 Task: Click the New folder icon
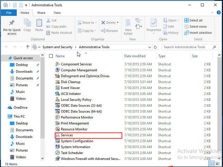128,23
